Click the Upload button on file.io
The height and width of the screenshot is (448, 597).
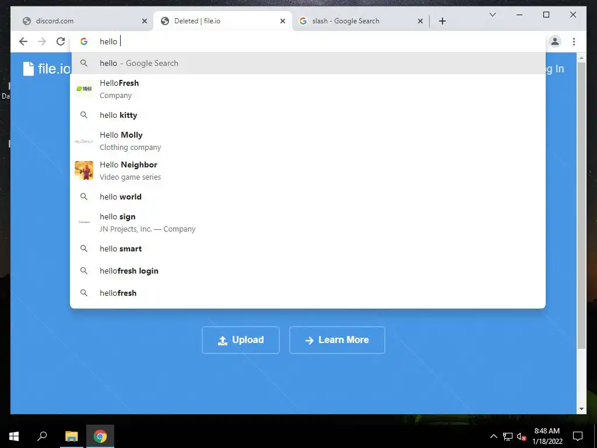pyautogui.click(x=241, y=340)
